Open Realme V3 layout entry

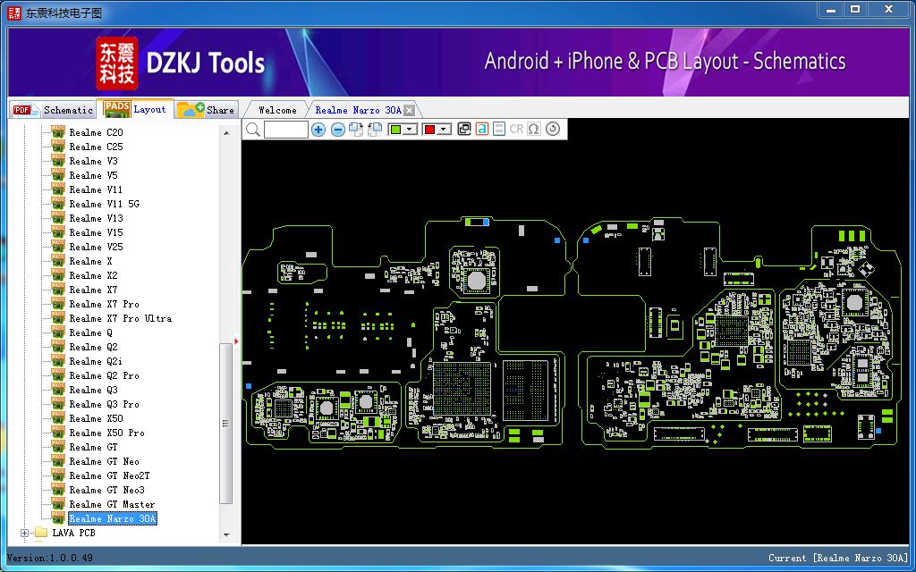93,161
